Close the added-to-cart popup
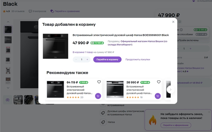212x132 pixels. [x=173, y=22]
